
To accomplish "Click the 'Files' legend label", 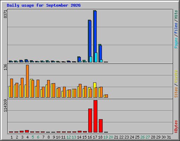I will [176, 28].
